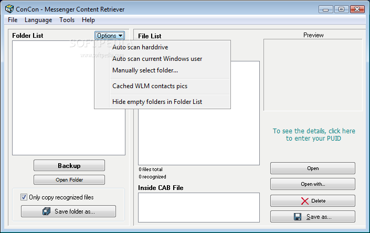Click the Save folder as icon
370x233 pixels.
(x=46, y=211)
